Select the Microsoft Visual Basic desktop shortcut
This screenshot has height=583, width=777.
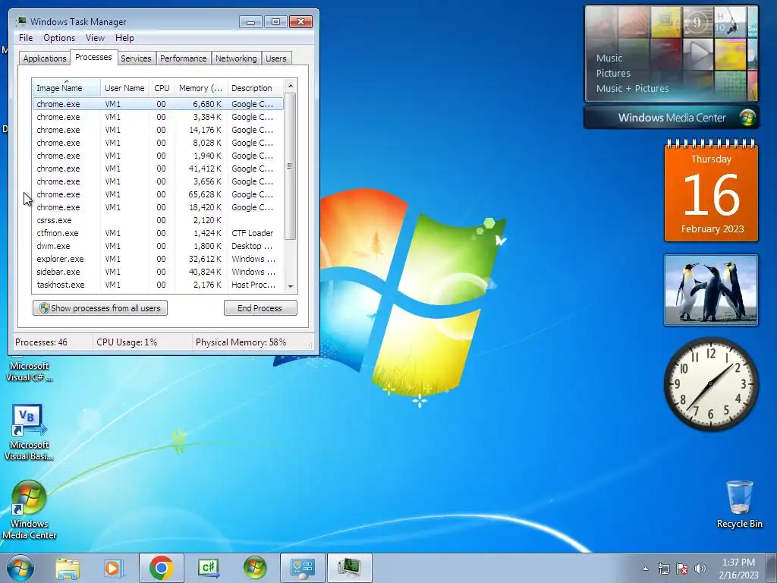29,432
